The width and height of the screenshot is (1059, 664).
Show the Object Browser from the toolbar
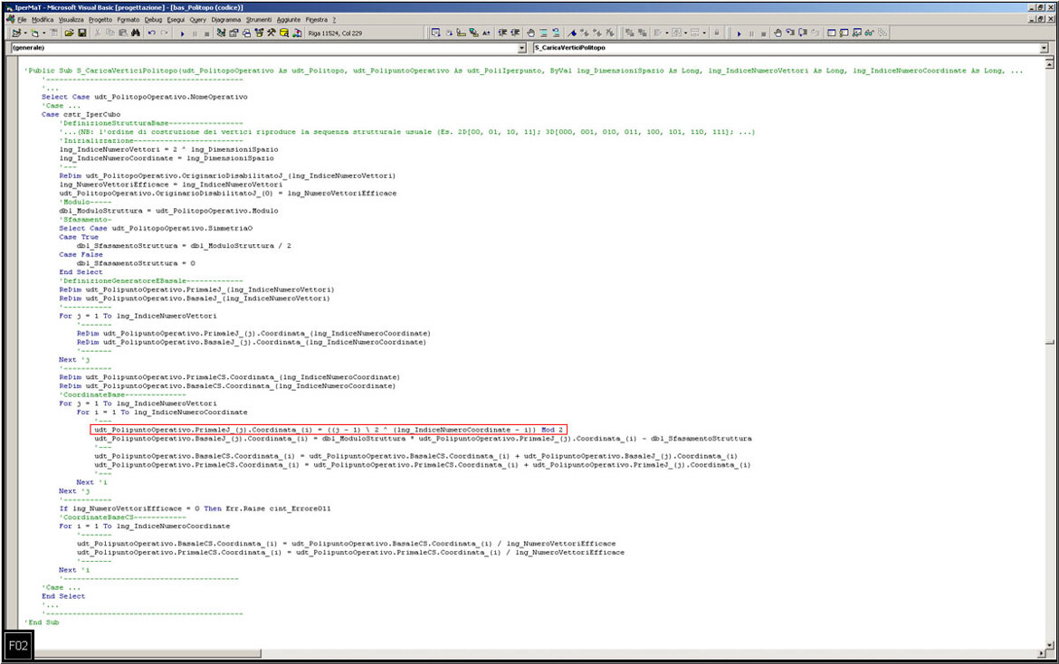click(259, 33)
